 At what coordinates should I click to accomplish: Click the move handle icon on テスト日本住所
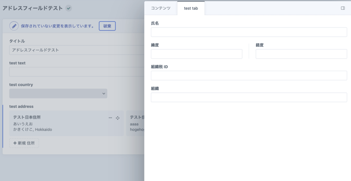point(118,118)
